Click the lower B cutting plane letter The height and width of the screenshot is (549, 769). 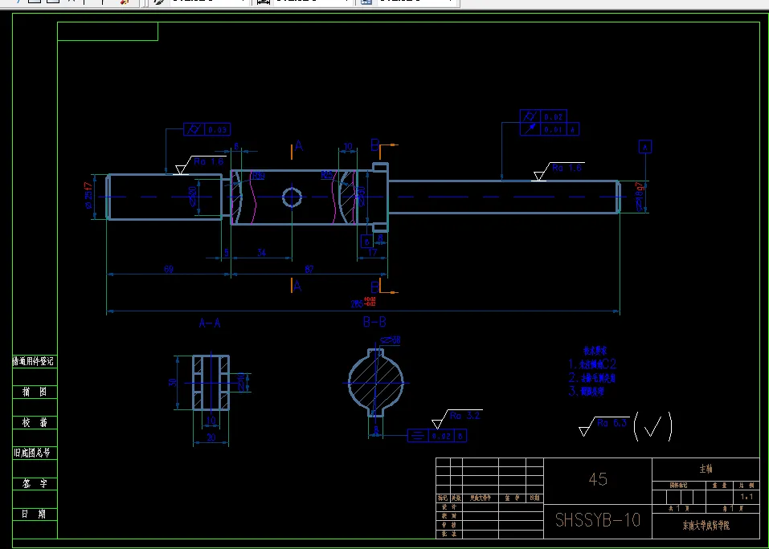pyautogui.click(x=375, y=287)
